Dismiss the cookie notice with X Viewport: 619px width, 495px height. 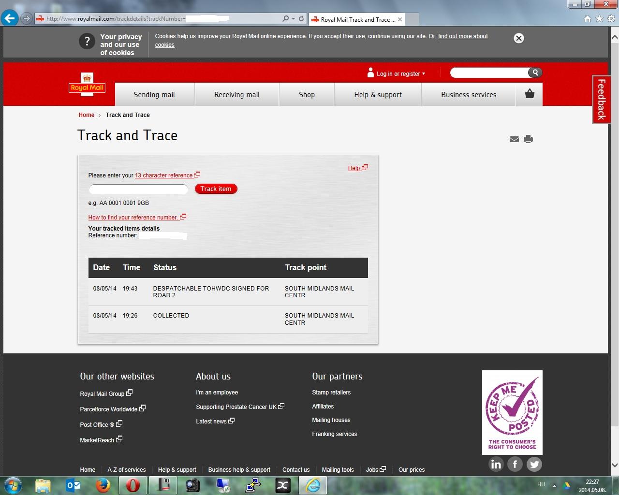(518, 38)
